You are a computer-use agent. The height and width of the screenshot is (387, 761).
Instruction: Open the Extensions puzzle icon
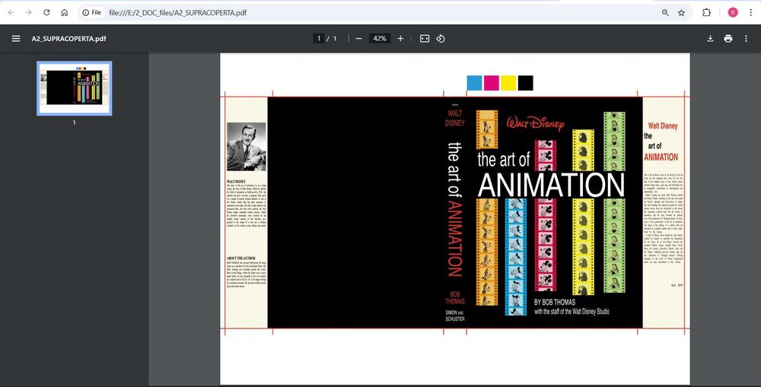coord(707,13)
